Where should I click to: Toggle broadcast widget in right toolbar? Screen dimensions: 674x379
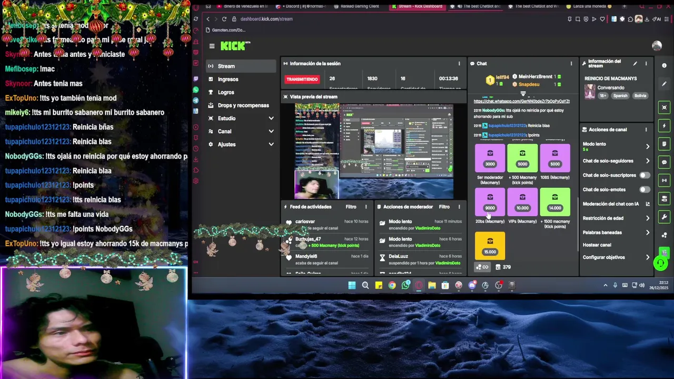point(664,181)
